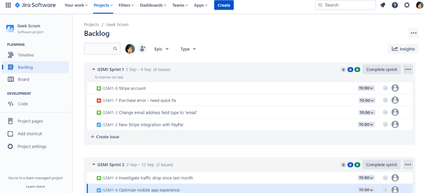425x193 pixels.
Task: Click Projects breadcrumb link
Action: click(x=91, y=24)
